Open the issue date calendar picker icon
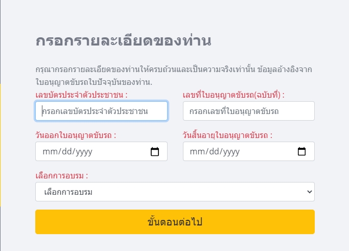The height and width of the screenshot is (251, 349). pyautogui.click(x=155, y=151)
